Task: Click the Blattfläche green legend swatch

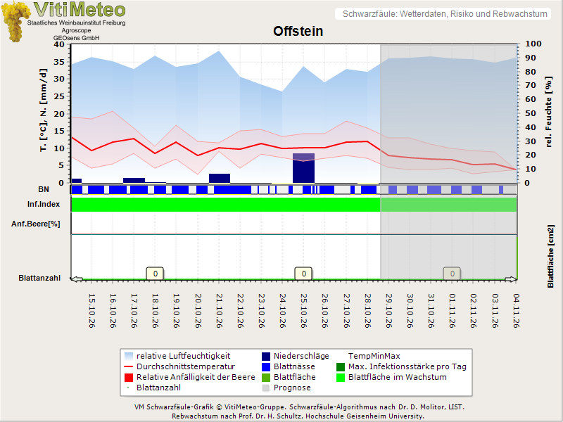Action: (266, 377)
